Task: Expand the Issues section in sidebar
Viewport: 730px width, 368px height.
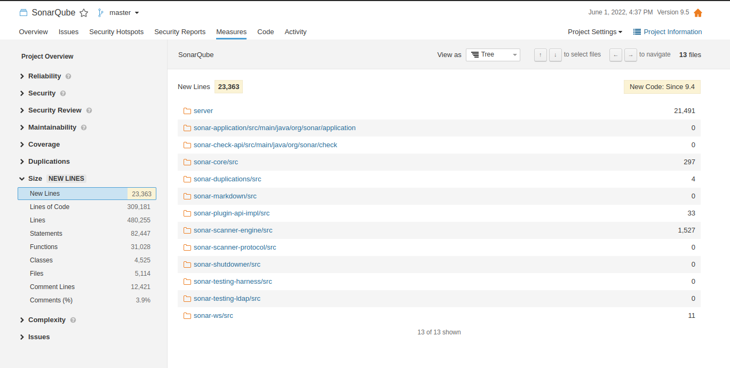Action: pyautogui.click(x=35, y=337)
